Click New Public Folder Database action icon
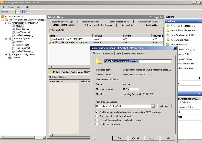202x143 pixels. click(168, 30)
